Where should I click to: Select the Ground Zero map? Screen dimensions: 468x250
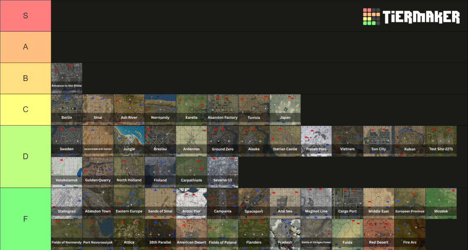click(223, 141)
